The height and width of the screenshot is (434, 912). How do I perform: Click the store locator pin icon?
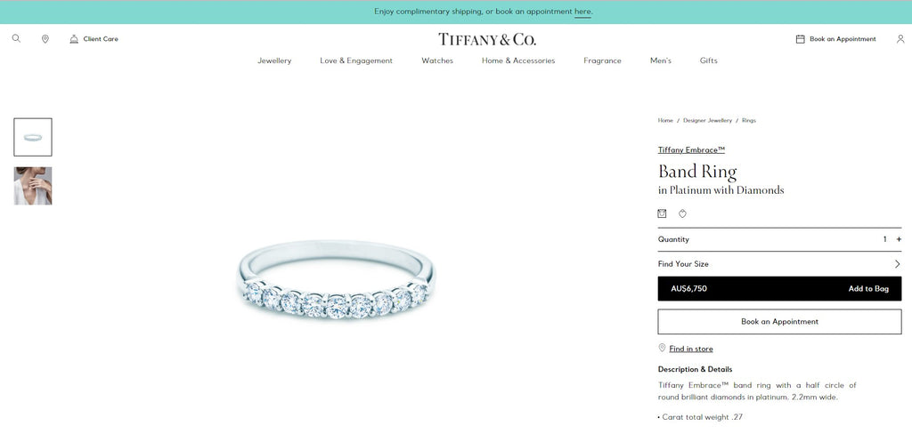45,39
